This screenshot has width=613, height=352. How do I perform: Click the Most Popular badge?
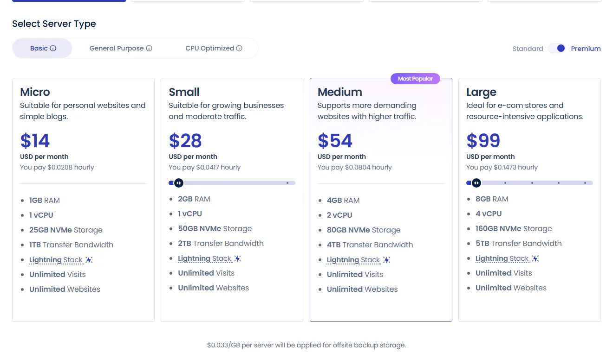tap(415, 79)
